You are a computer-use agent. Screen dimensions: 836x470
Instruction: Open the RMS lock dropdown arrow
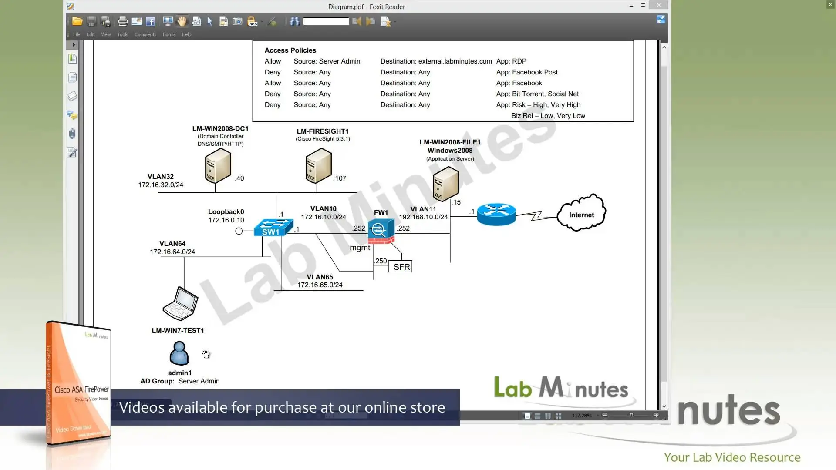262,21
